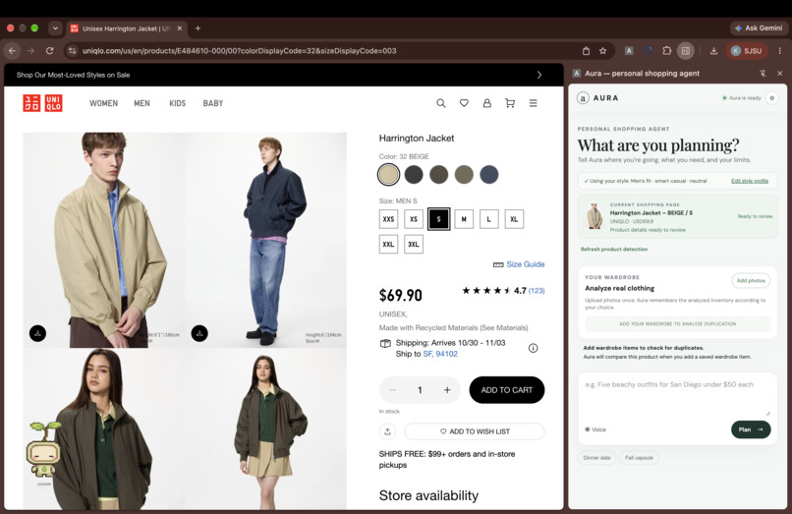Open the Uniqlo hamburger menu
The image size is (792, 514).
click(533, 103)
